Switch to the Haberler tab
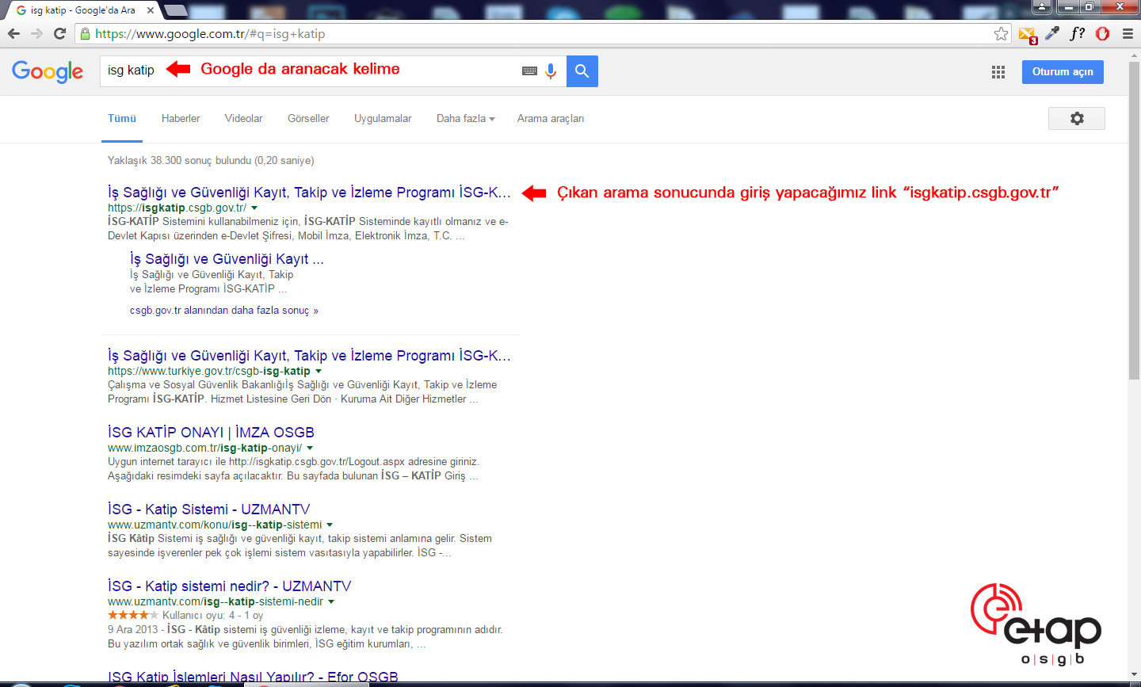 (x=181, y=118)
